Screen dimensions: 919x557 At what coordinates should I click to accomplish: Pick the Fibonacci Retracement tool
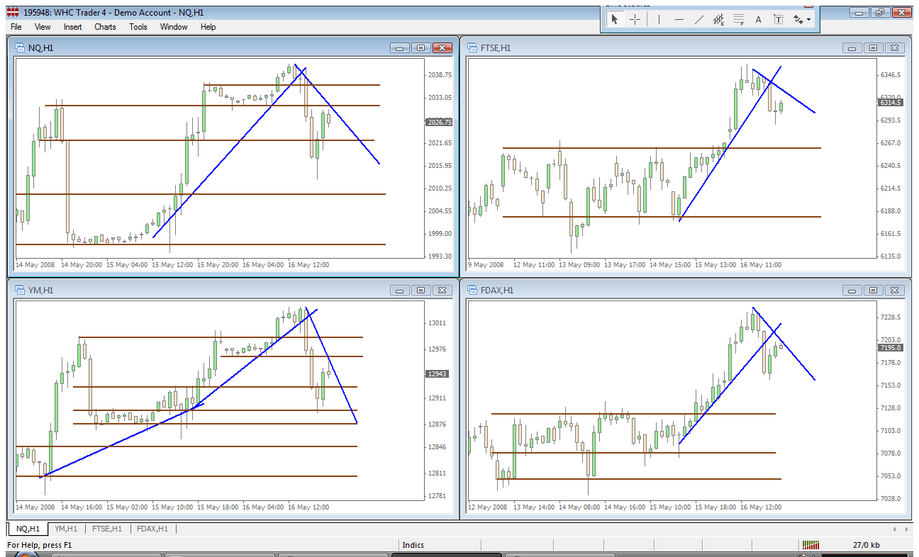point(739,20)
